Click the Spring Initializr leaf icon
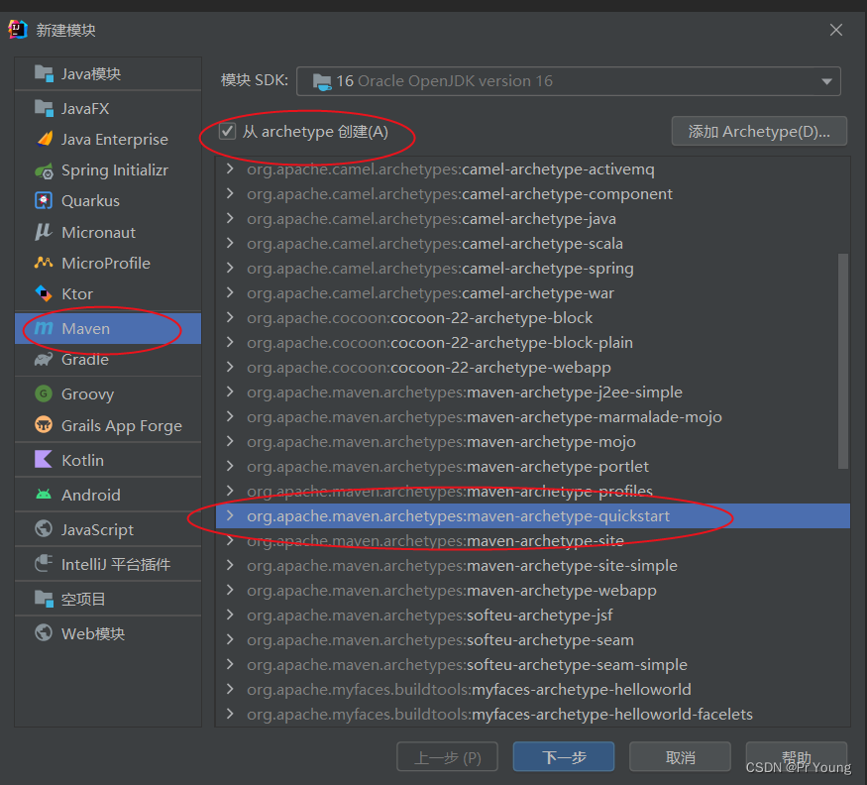 44,170
